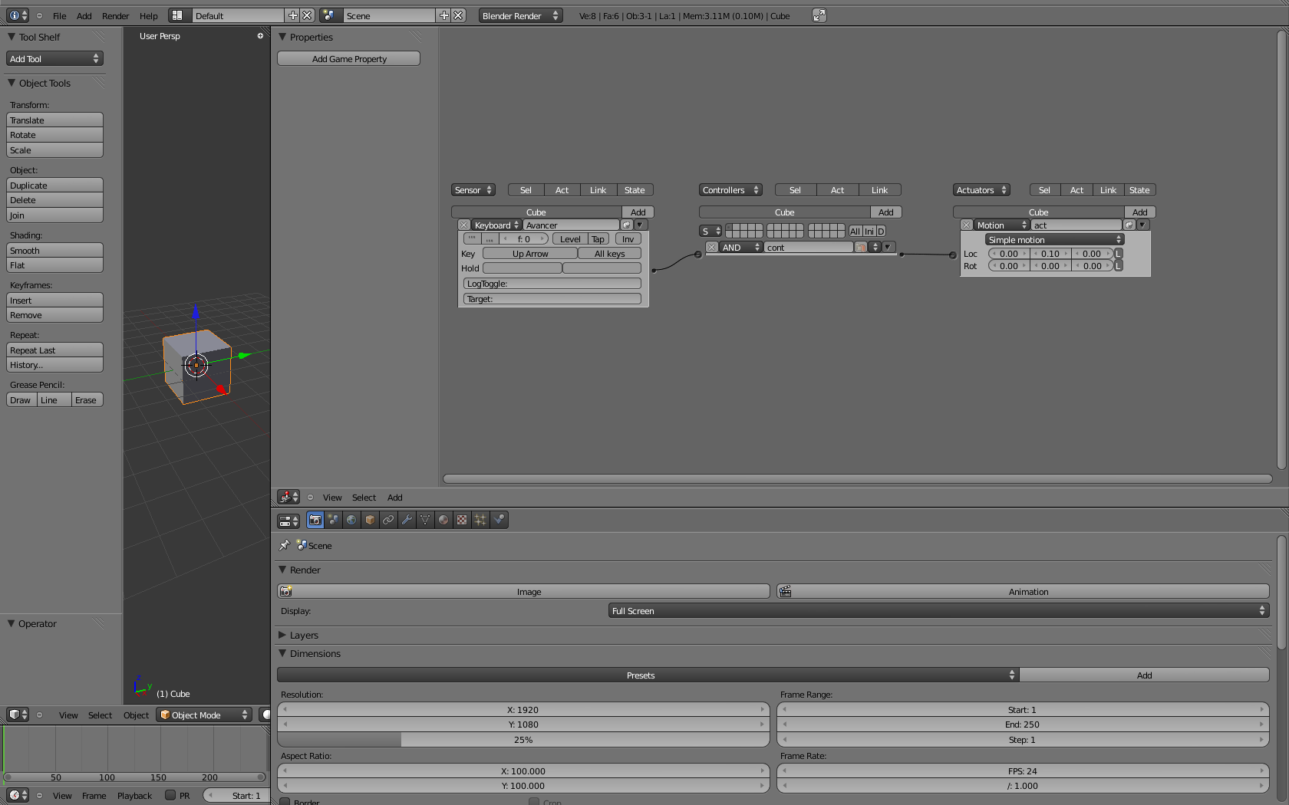Open the Constraints context icon
Image resolution: width=1289 pixels, height=805 pixels.
[x=388, y=520]
